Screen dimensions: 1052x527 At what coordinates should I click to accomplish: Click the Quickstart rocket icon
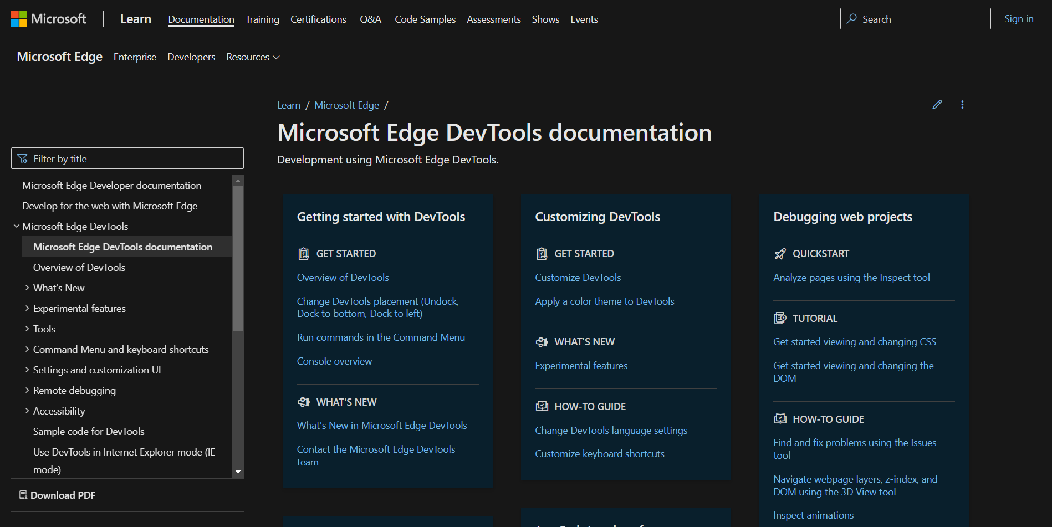(x=780, y=254)
